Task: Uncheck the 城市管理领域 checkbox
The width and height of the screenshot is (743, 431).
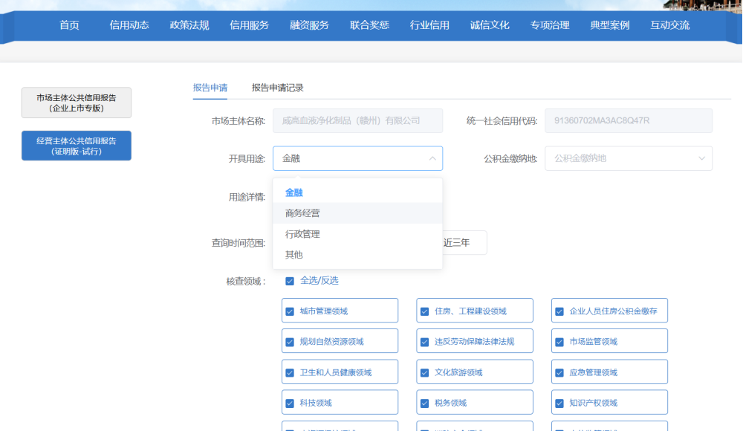Action: [290, 311]
